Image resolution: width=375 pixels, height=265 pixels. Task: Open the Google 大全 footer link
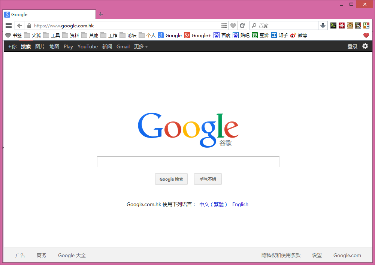tap(72, 255)
